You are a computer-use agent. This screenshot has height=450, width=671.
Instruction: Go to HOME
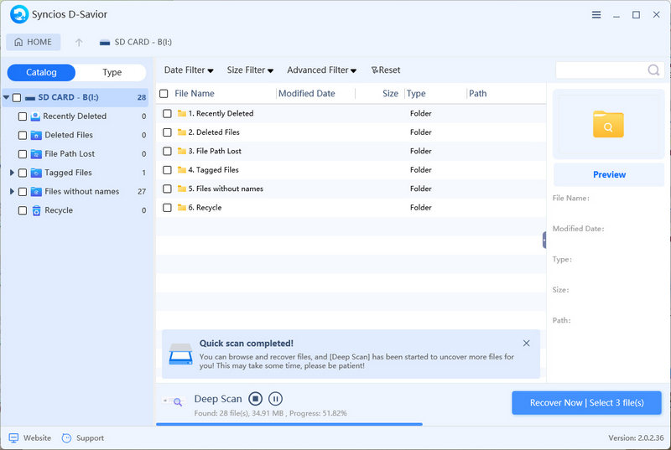point(34,42)
